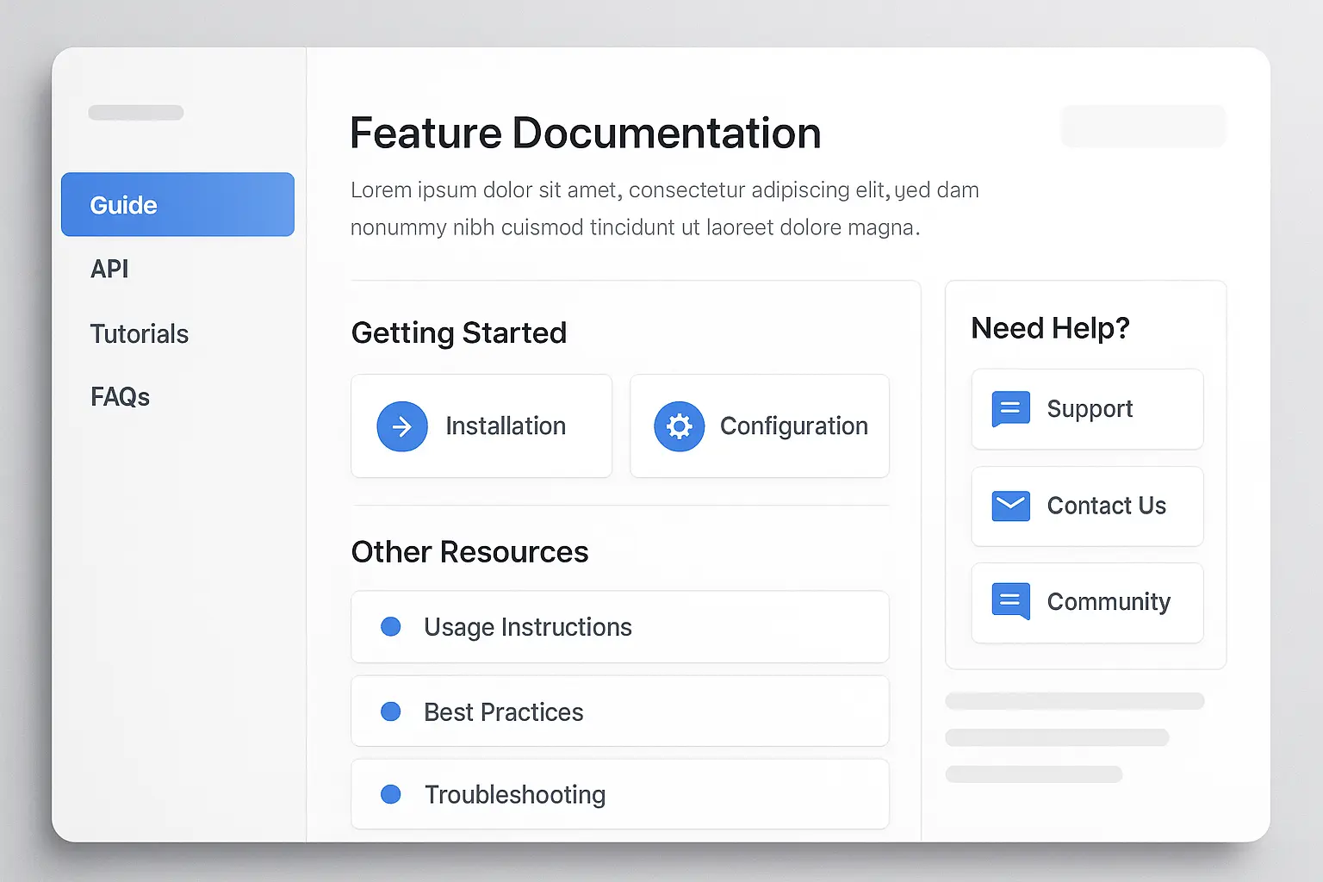The image size is (1323, 882).
Task: Select the blue dot next to Best Practices
Action: [x=391, y=711]
